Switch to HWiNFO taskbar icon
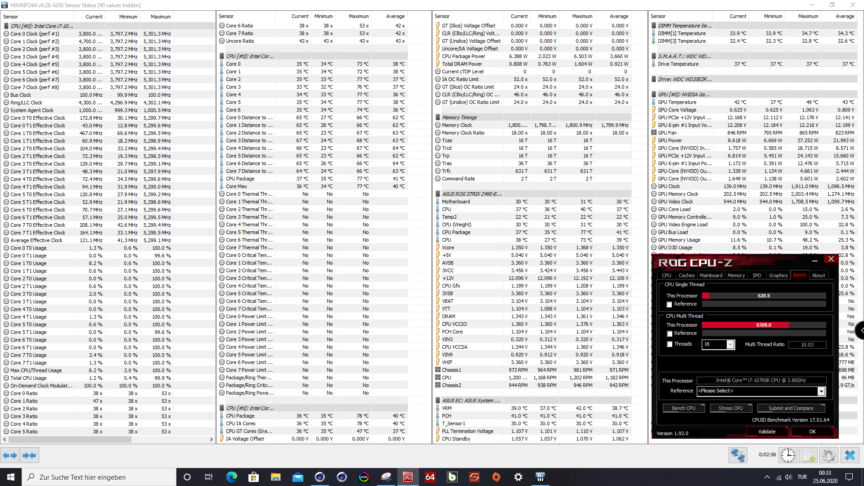The width and height of the screenshot is (864, 486). (540, 477)
